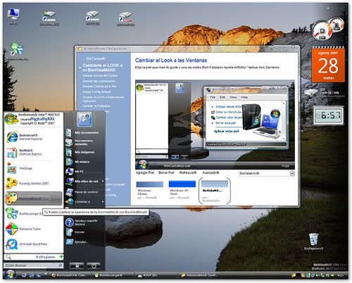Open the BioPapelera recycle bin icon

click(x=313, y=241)
